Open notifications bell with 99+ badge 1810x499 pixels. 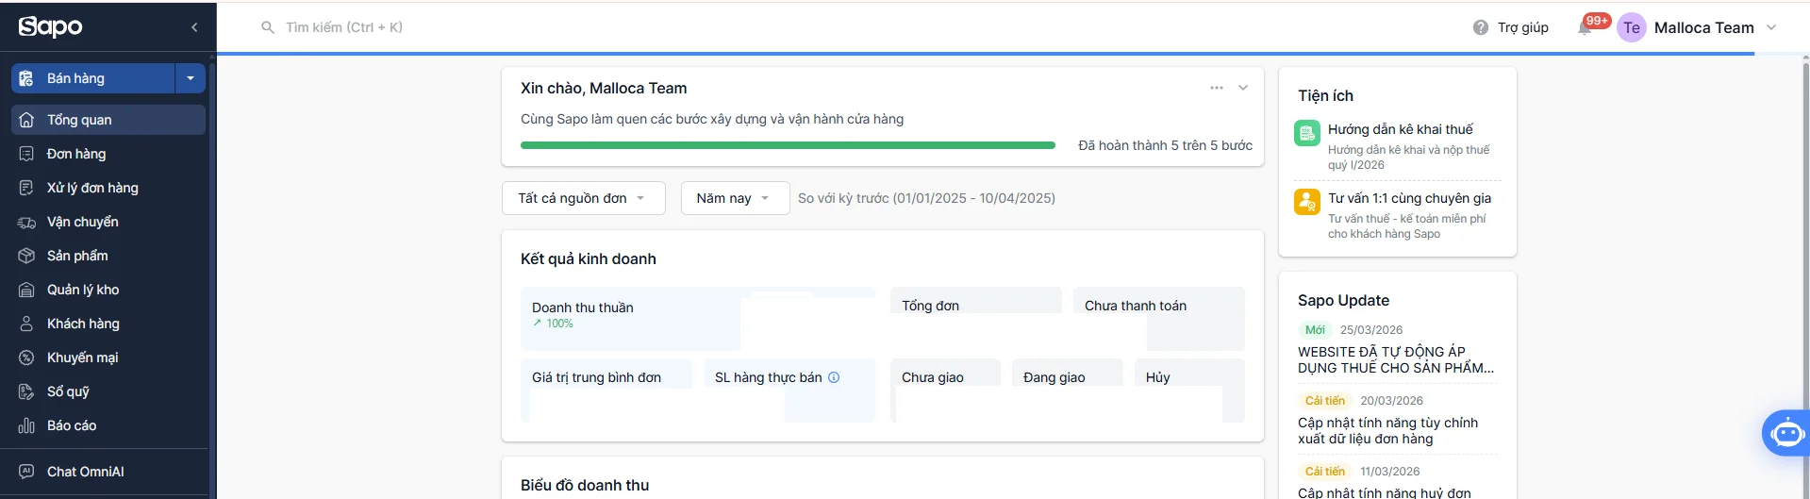point(1586,27)
